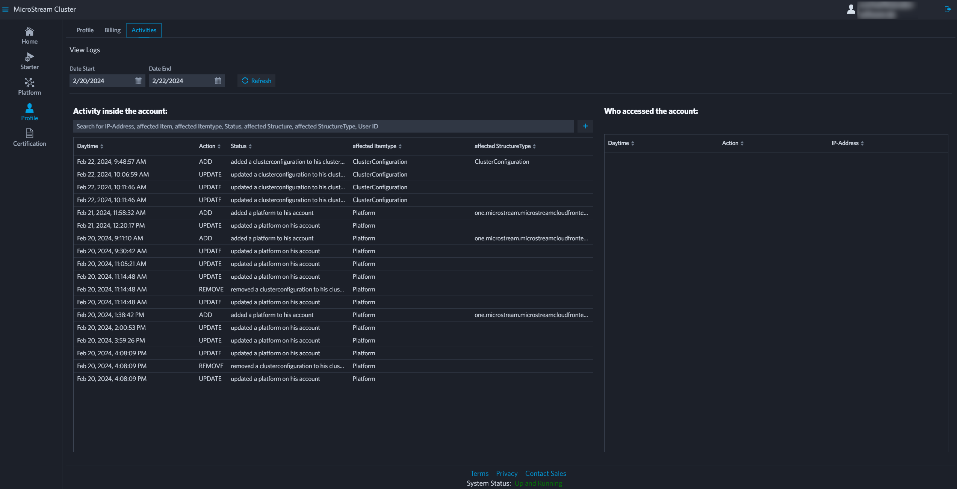This screenshot has width=957, height=489.
Task: Select row Feb 21, 2024, 11:58:32 AM
Action: [333, 213]
